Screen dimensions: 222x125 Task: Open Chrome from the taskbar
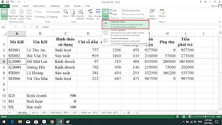tap(52, 122)
